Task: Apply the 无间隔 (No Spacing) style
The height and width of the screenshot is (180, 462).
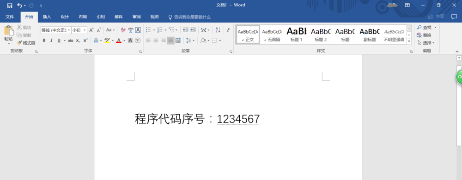Action: 272,35
